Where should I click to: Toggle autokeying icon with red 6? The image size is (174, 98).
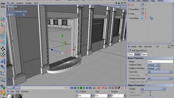pyautogui.click(x=106, y=88)
